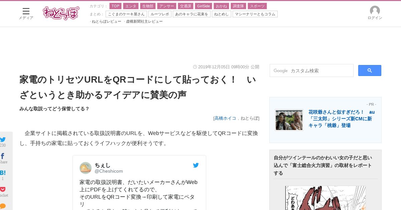
Task: Open the @Cheshicom Twitter handle
Action: pos(109,171)
